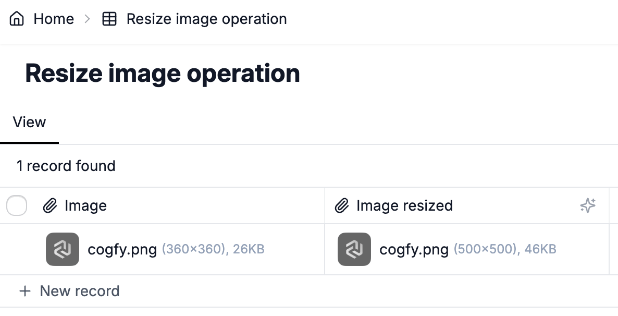Open the resized cogfy.png thumbnail preview

pyautogui.click(x=354, y=249)
